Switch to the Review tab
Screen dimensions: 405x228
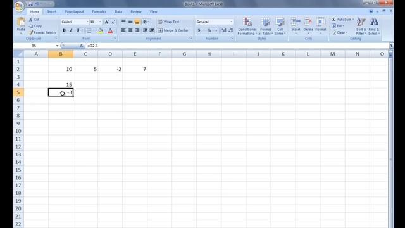pos(136,11)
